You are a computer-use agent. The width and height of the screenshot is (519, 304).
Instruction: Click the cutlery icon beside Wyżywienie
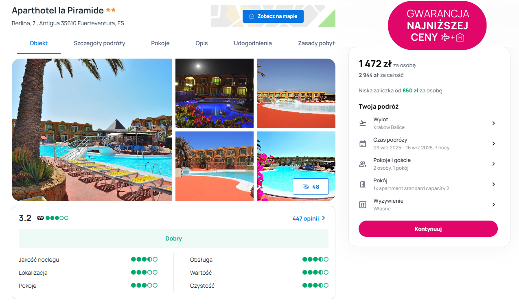tap(363, 205)
